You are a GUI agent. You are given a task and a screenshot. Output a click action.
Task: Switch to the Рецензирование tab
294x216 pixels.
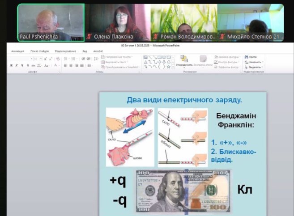tap(65, 51)
